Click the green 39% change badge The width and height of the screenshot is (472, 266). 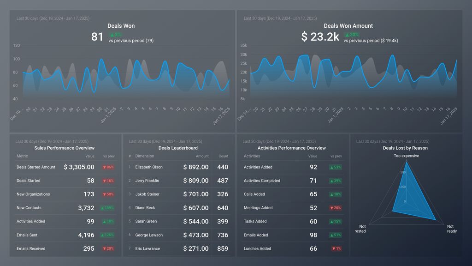[336, 181]
